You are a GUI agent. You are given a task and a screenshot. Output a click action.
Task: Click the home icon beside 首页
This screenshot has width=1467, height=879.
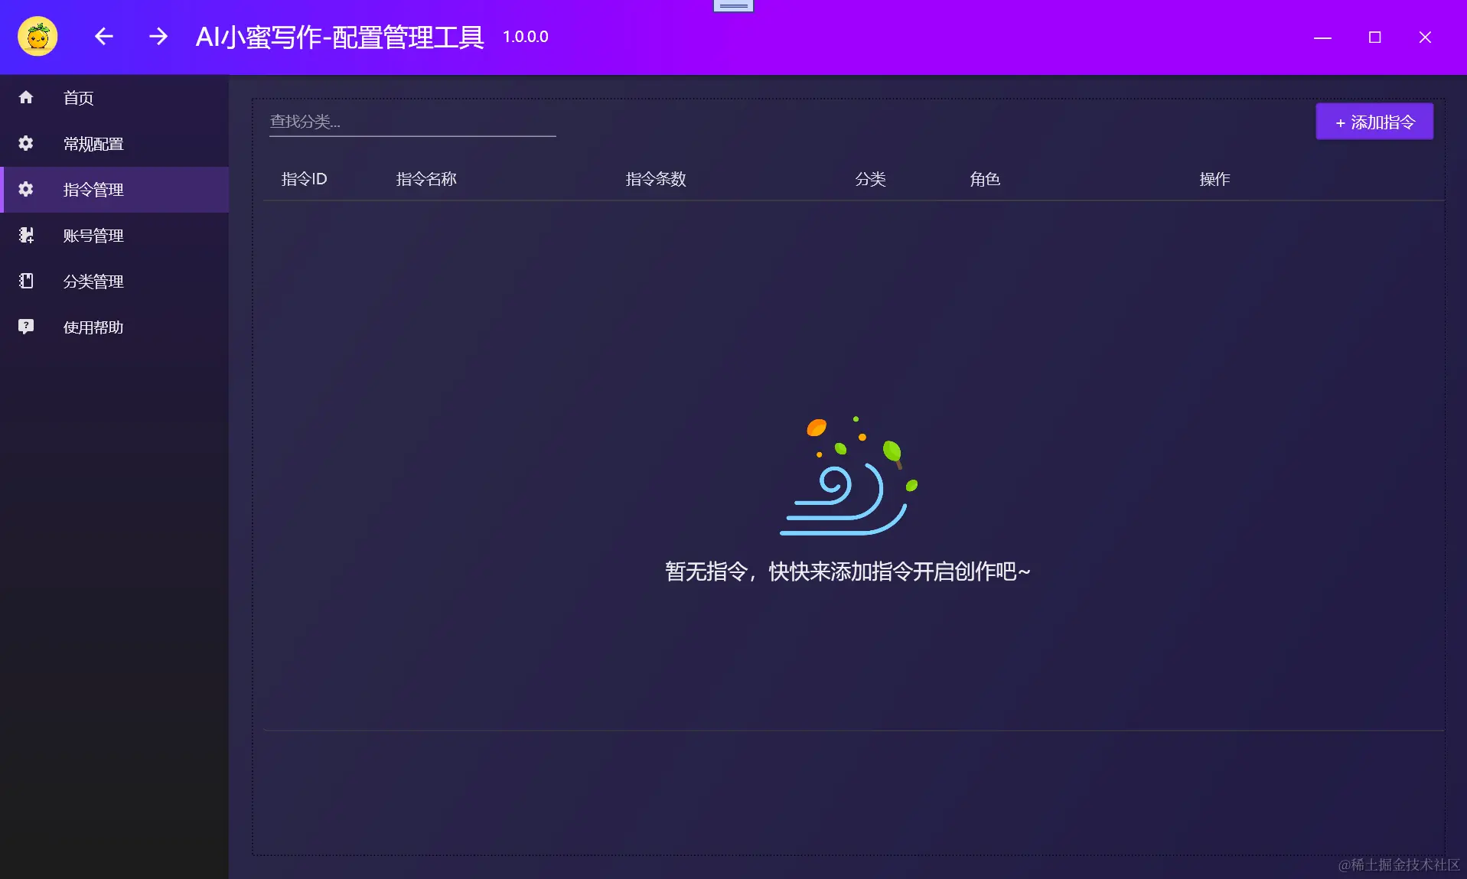[x=26, y=97]
